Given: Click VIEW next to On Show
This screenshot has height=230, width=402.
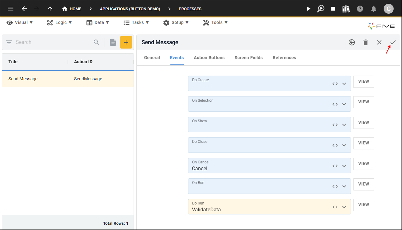Looking at the screenshot, I should [364, 123].
